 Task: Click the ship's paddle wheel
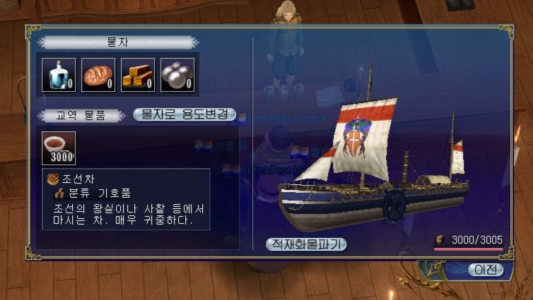pos(394,205)
